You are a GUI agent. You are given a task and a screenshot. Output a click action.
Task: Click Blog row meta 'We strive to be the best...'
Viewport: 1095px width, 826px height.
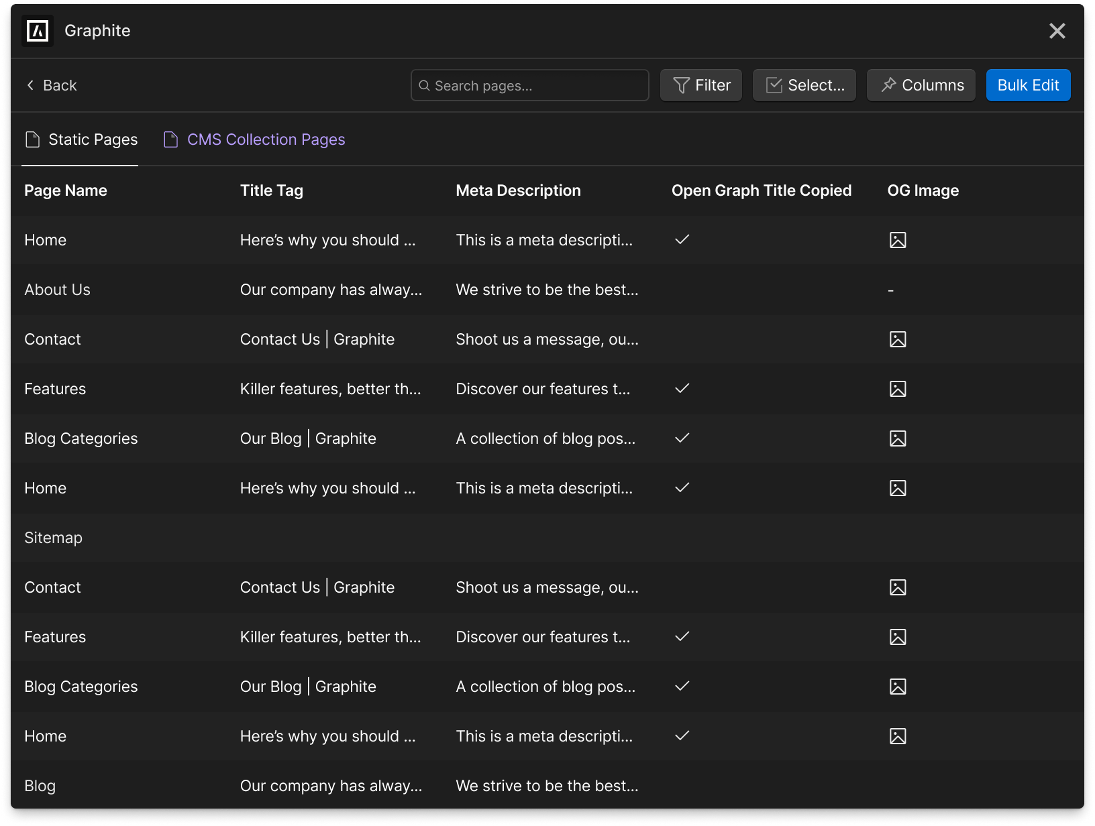point(547,786)
